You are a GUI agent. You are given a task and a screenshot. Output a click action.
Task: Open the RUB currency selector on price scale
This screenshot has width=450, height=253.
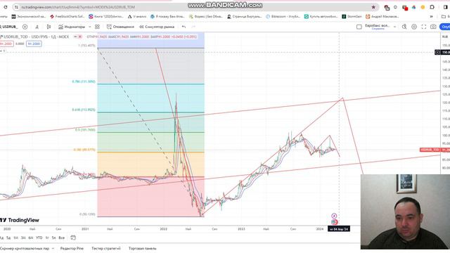[445, 37]
